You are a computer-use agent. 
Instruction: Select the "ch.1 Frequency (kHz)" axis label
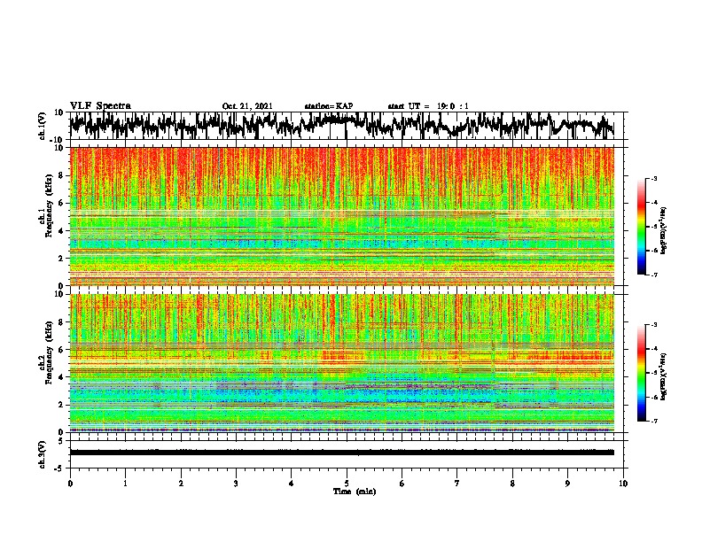click(45, 205)
